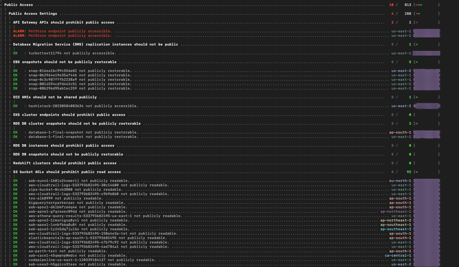Click the green 92 count for S3 ACLs
The height and width of the screenshot is (267, 459).
pos(409,172)
